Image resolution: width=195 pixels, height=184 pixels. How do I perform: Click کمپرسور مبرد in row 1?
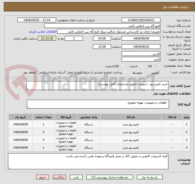point(131,124)
